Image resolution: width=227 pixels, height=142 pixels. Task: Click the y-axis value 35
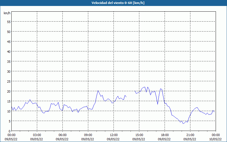point(9,61)
